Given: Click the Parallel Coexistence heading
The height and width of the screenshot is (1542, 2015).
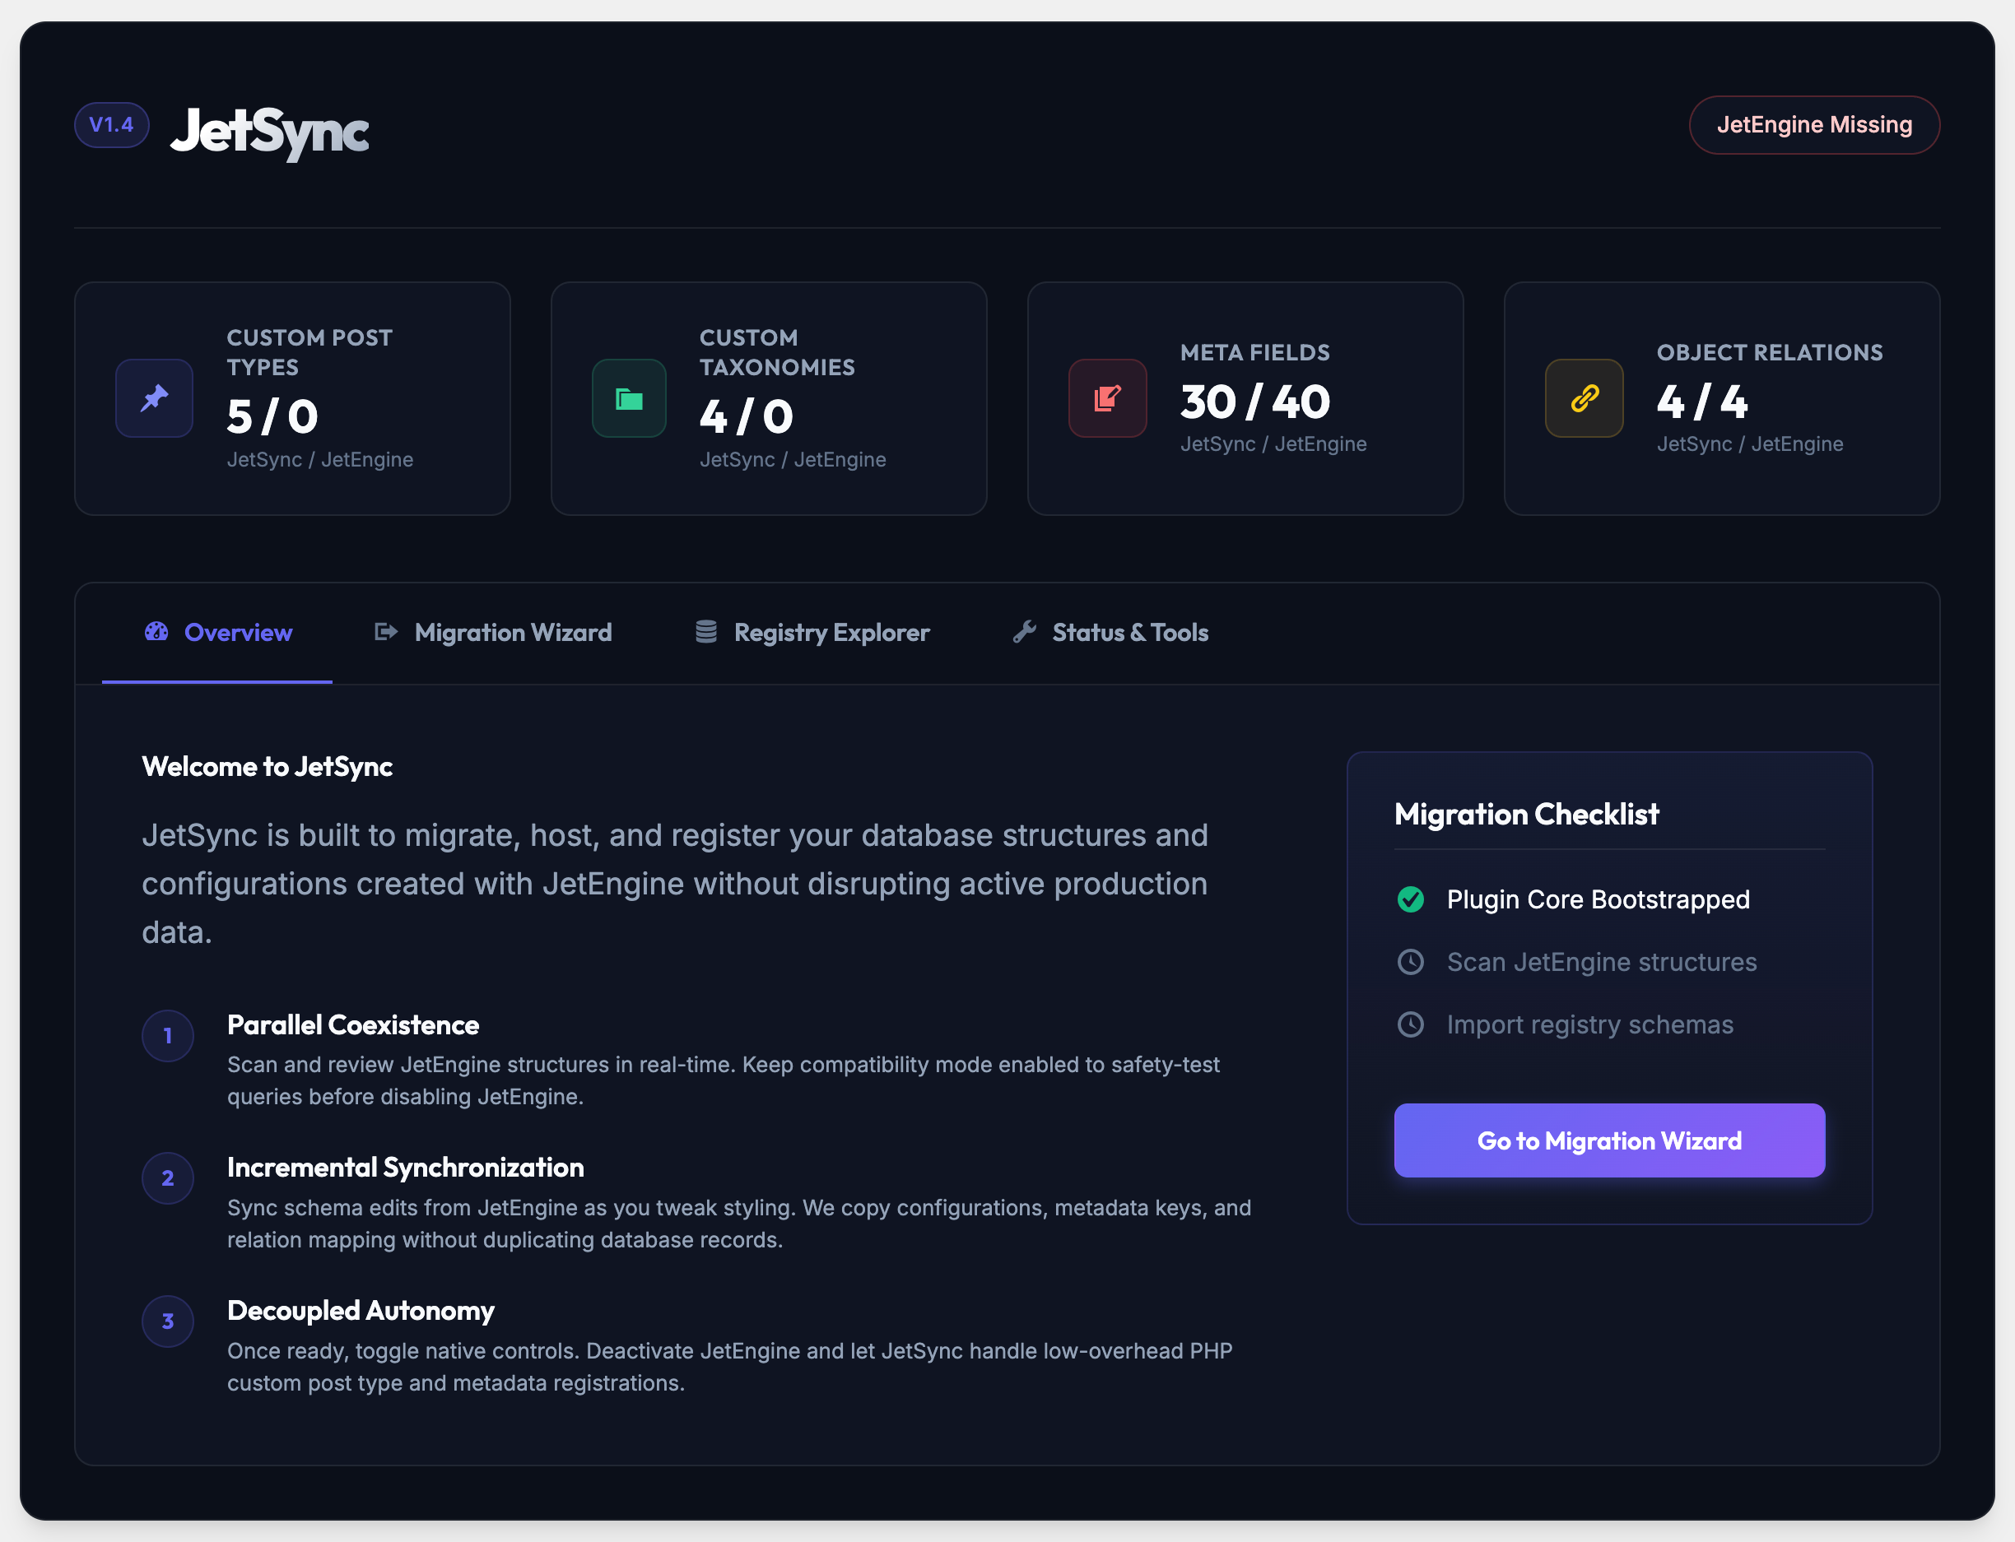Looking at the screenshot, I should click(353, 1024).
